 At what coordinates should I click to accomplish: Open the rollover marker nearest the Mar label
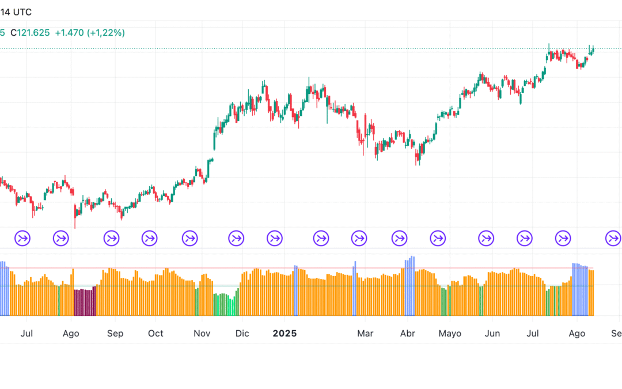point(359,237)
